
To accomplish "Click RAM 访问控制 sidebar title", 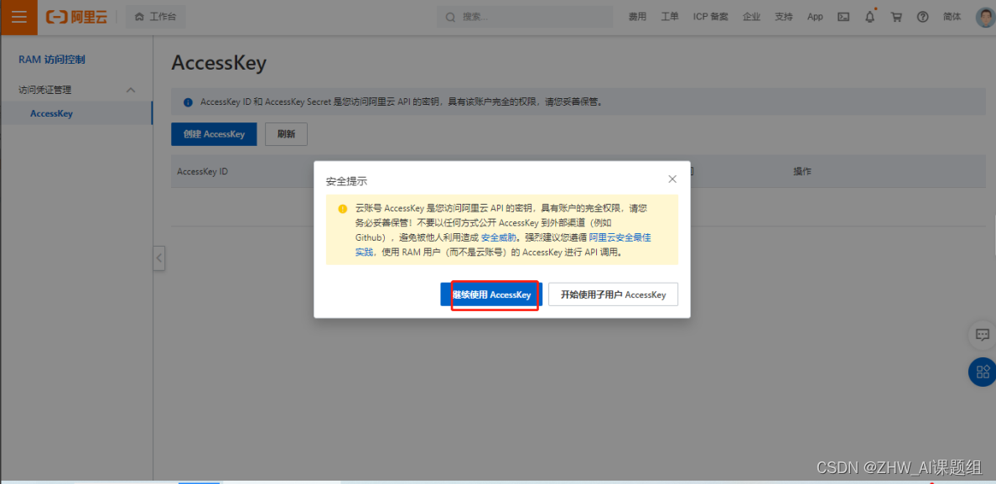I will 52,60.
